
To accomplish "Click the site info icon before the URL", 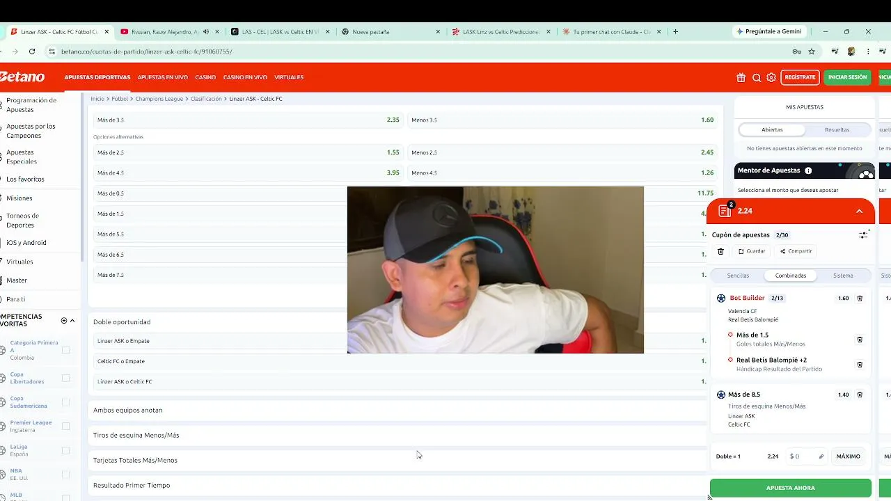I will (x=52, y=51).
